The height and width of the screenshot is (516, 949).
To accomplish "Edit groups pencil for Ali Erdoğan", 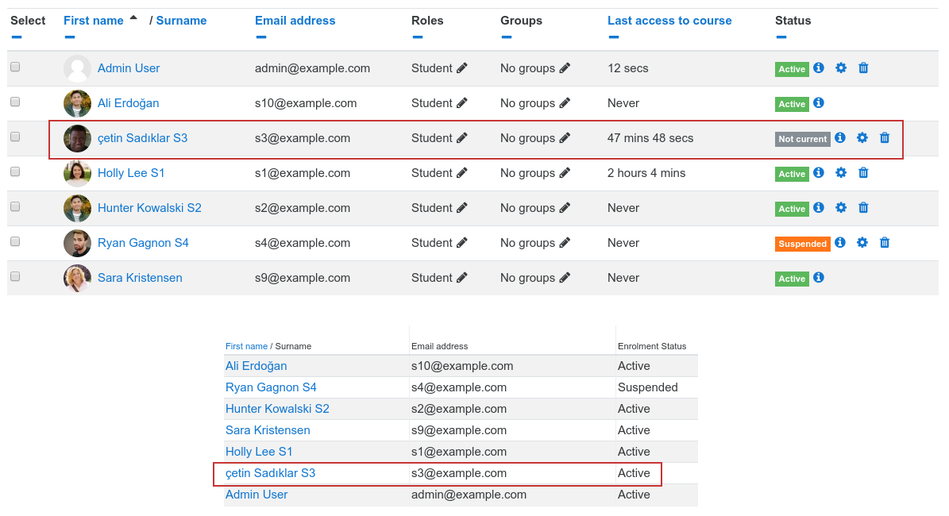I will click(x=565, y=103).
